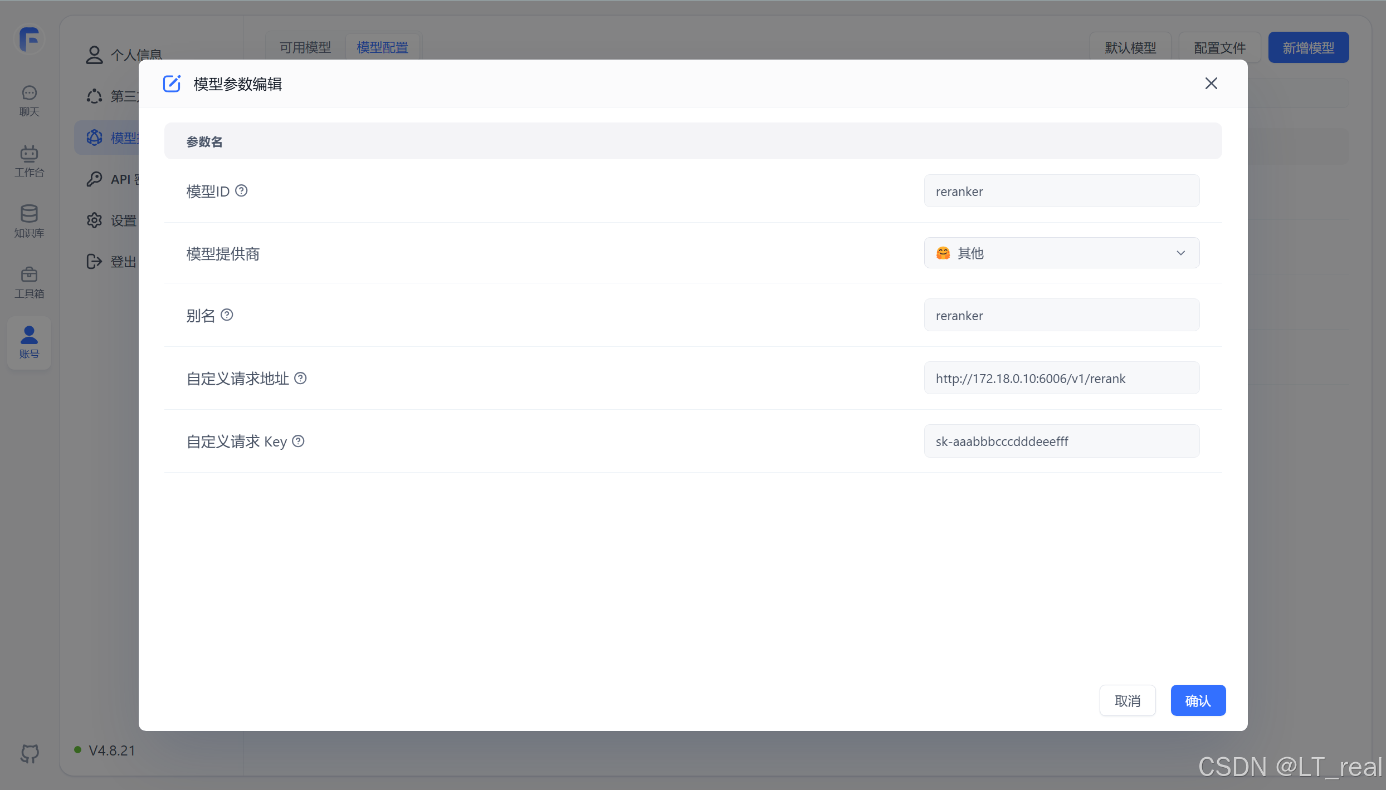Open the 工具箱 toolbox sidebar icon
1386x790 pixels.
29,282
